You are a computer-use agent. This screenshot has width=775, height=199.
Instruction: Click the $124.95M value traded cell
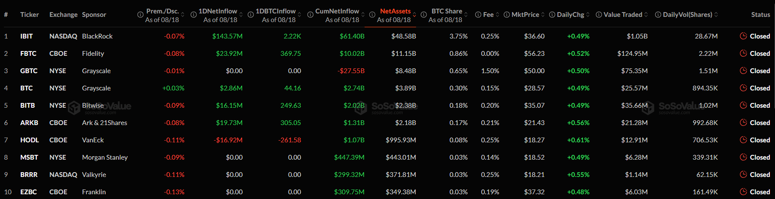point(633,54)
